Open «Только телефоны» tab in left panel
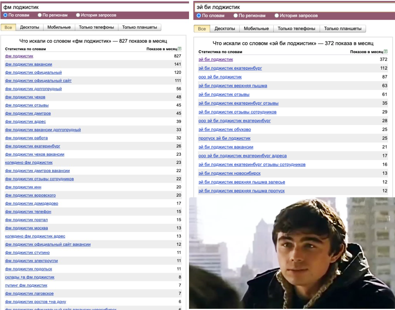 pos(96,27)
